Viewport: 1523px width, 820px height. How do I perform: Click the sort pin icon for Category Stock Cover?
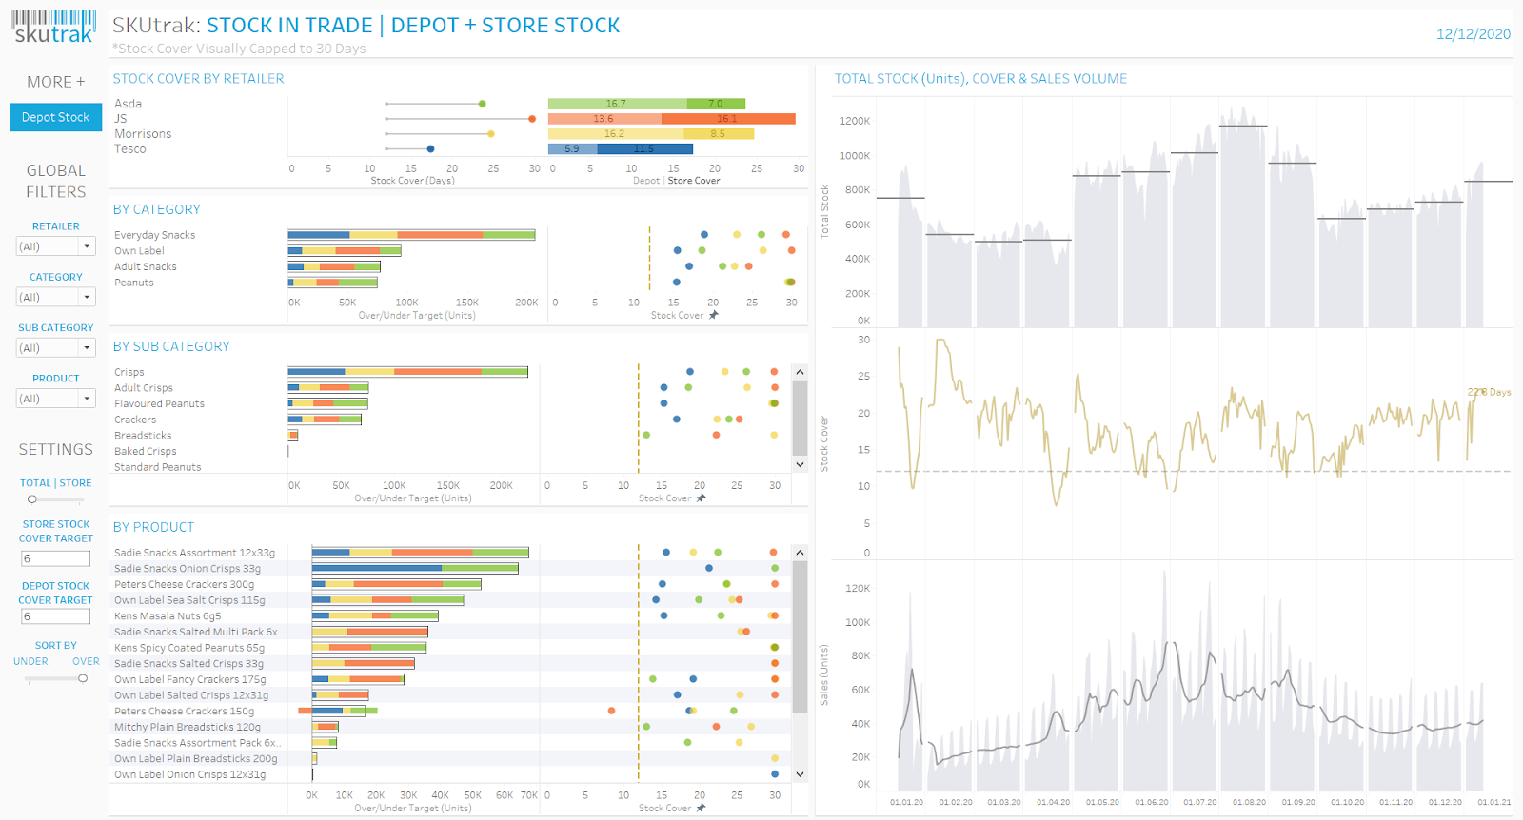(714, 315)
